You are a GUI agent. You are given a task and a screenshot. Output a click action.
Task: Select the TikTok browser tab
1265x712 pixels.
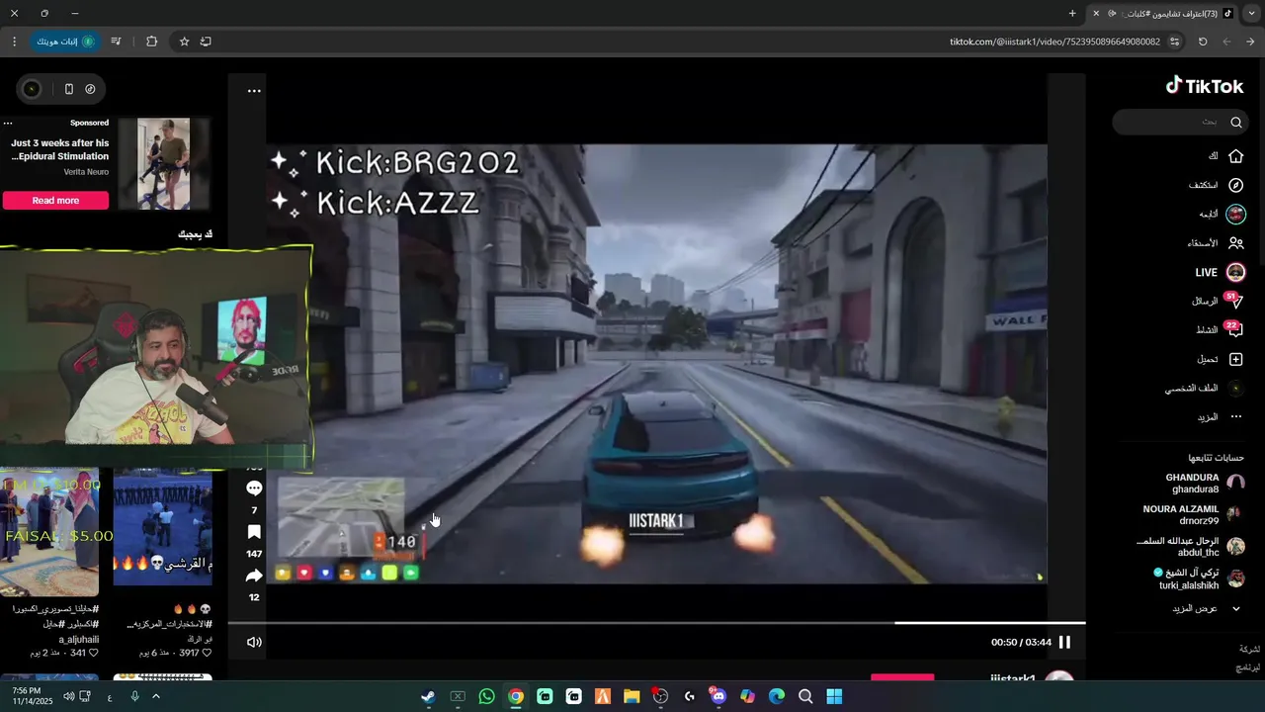[1162, 13]
